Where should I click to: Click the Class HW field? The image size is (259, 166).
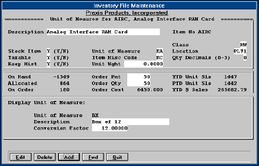point(243,45)
